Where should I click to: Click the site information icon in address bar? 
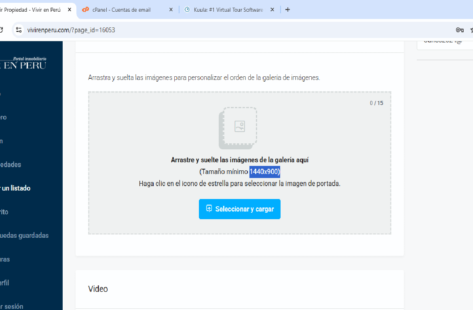tap(19, 30)
